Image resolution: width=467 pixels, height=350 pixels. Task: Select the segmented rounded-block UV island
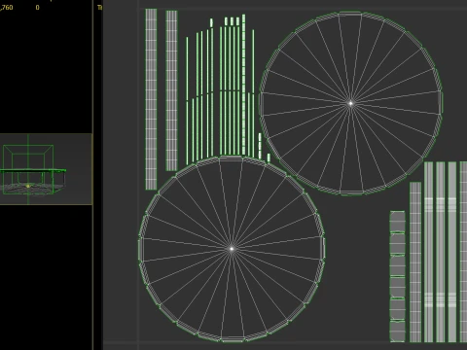(x=397, y=276)
